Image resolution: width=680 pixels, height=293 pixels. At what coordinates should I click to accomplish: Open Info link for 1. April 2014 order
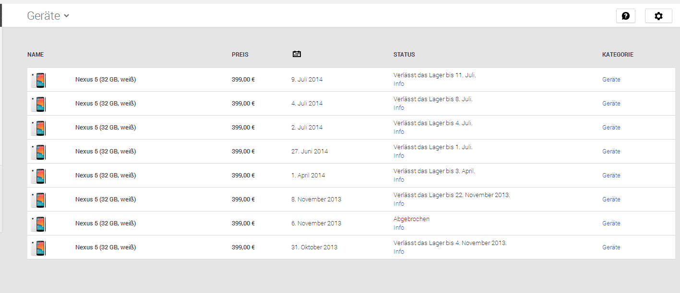(x=399, y=180)
